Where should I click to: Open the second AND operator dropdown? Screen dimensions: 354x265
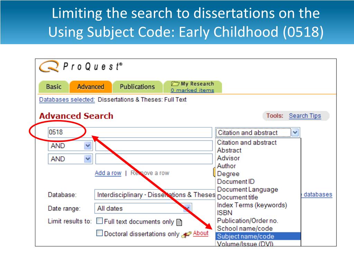coord(70,159)
